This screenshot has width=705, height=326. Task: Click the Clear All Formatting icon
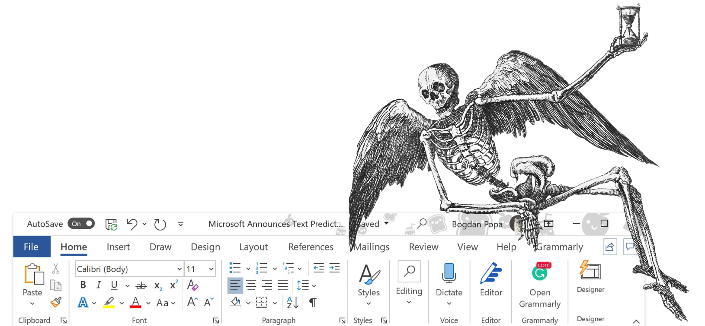192,285
